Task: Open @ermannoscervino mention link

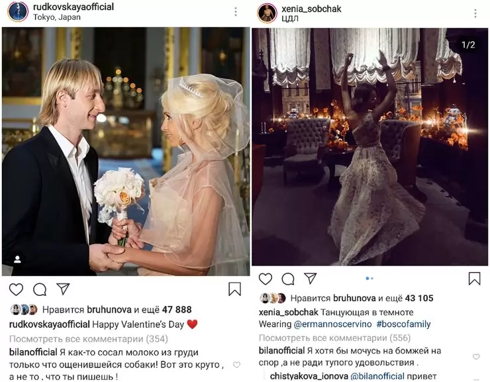Action: click(x=332, y=324)
